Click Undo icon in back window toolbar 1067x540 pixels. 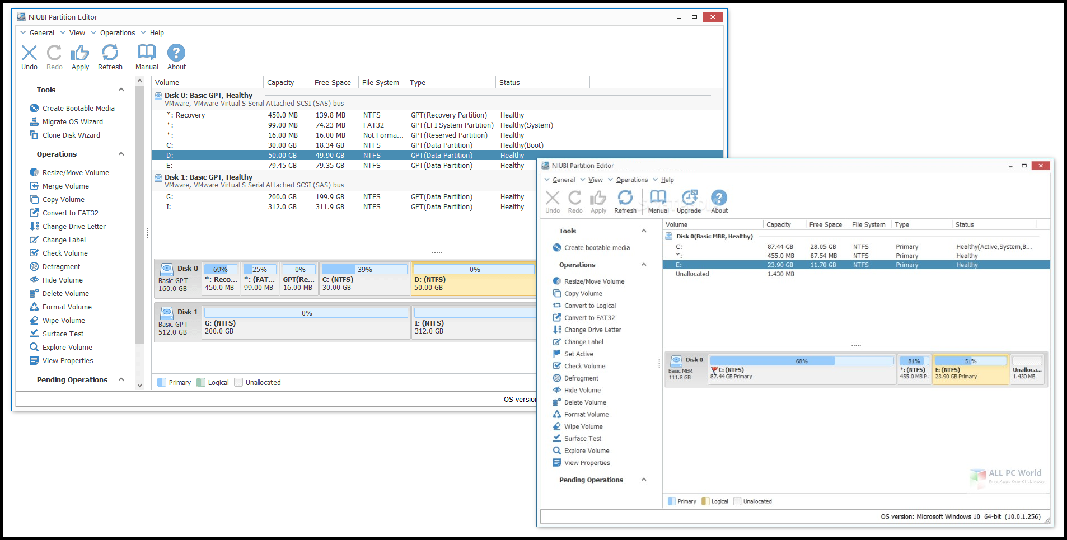pos(29,53)
